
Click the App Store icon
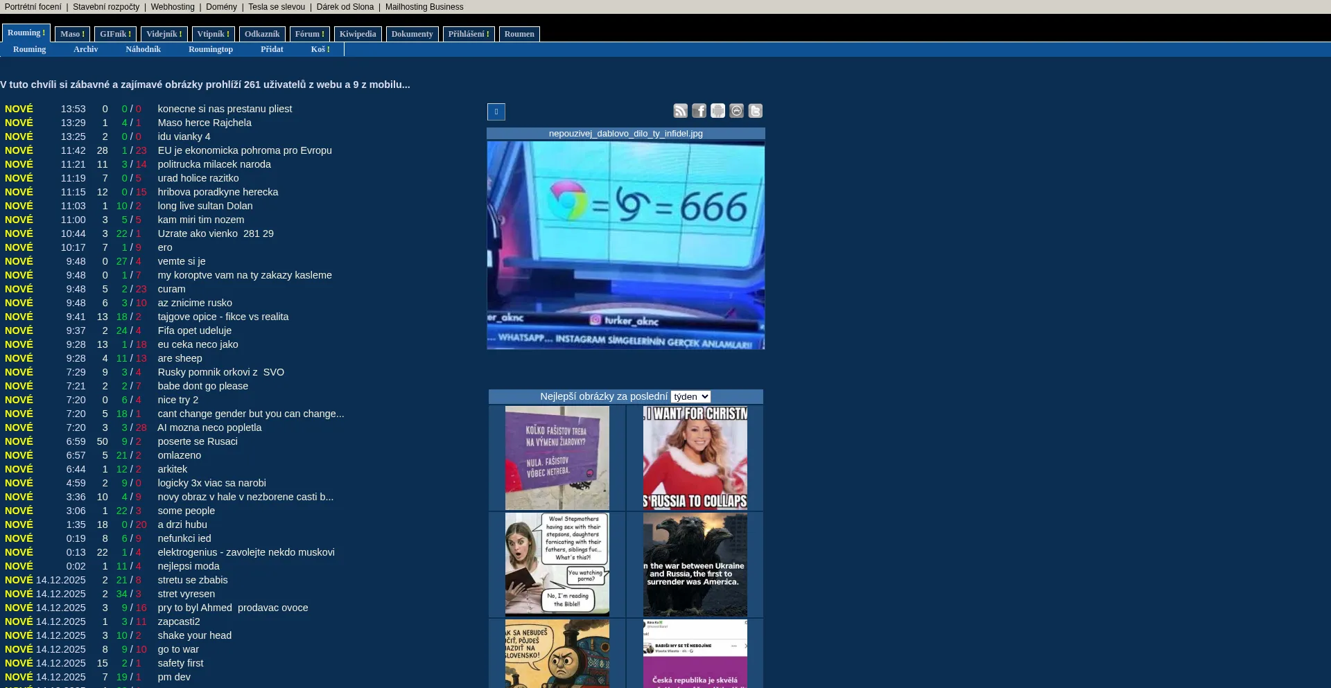tap(736, 111)
